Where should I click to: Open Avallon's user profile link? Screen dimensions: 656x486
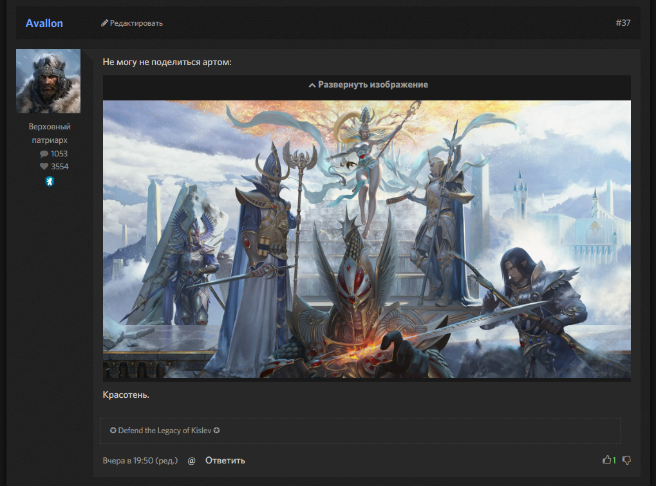pos(44,23)
